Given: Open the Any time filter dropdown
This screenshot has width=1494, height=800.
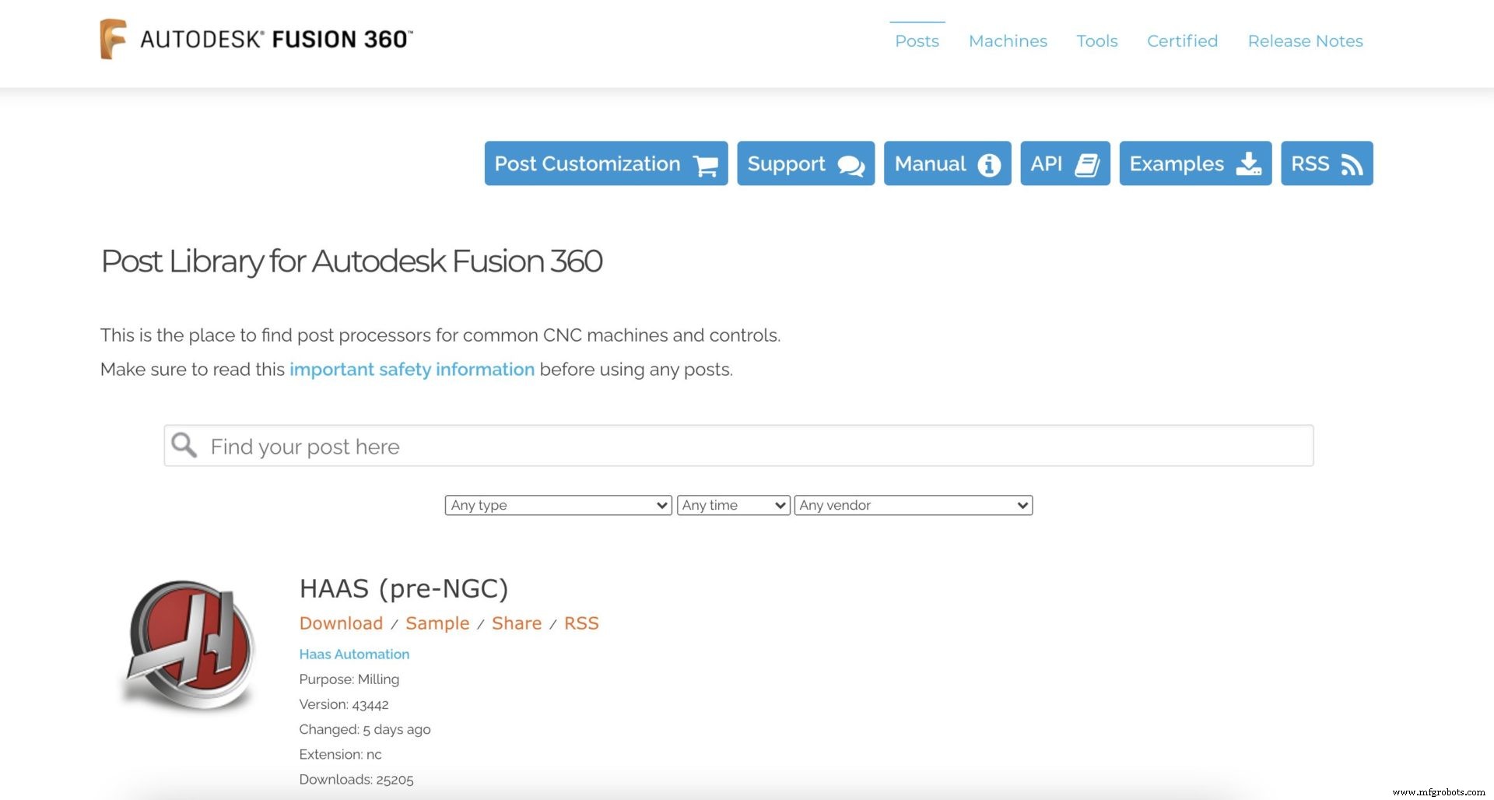Looking at the screenshot, I should pos(733,505).
